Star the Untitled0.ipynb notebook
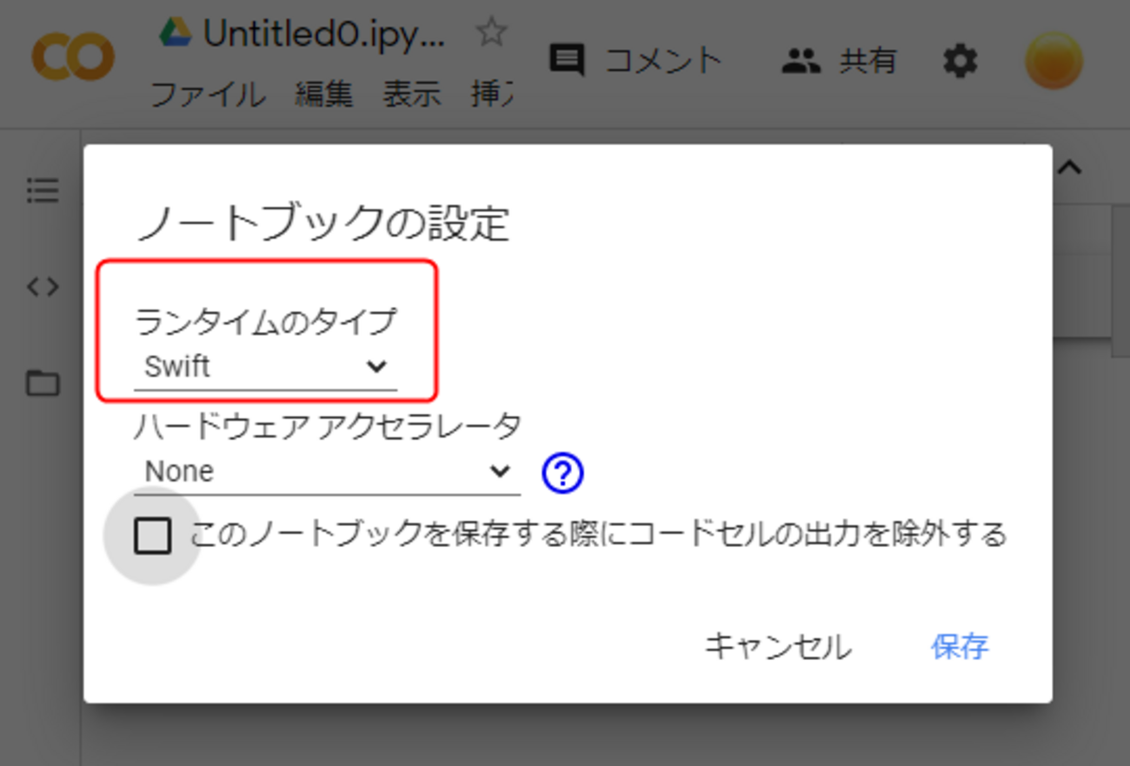 [491, 33]
